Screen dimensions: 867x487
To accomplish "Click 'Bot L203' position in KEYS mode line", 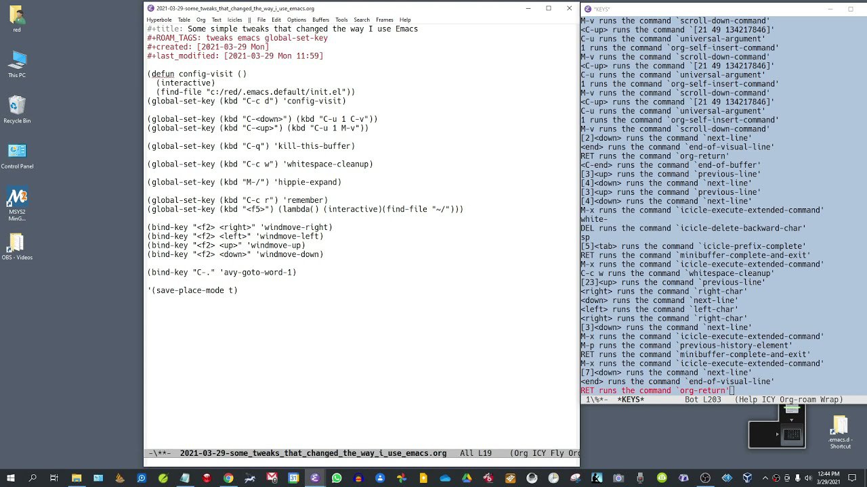I will point(703,400).
